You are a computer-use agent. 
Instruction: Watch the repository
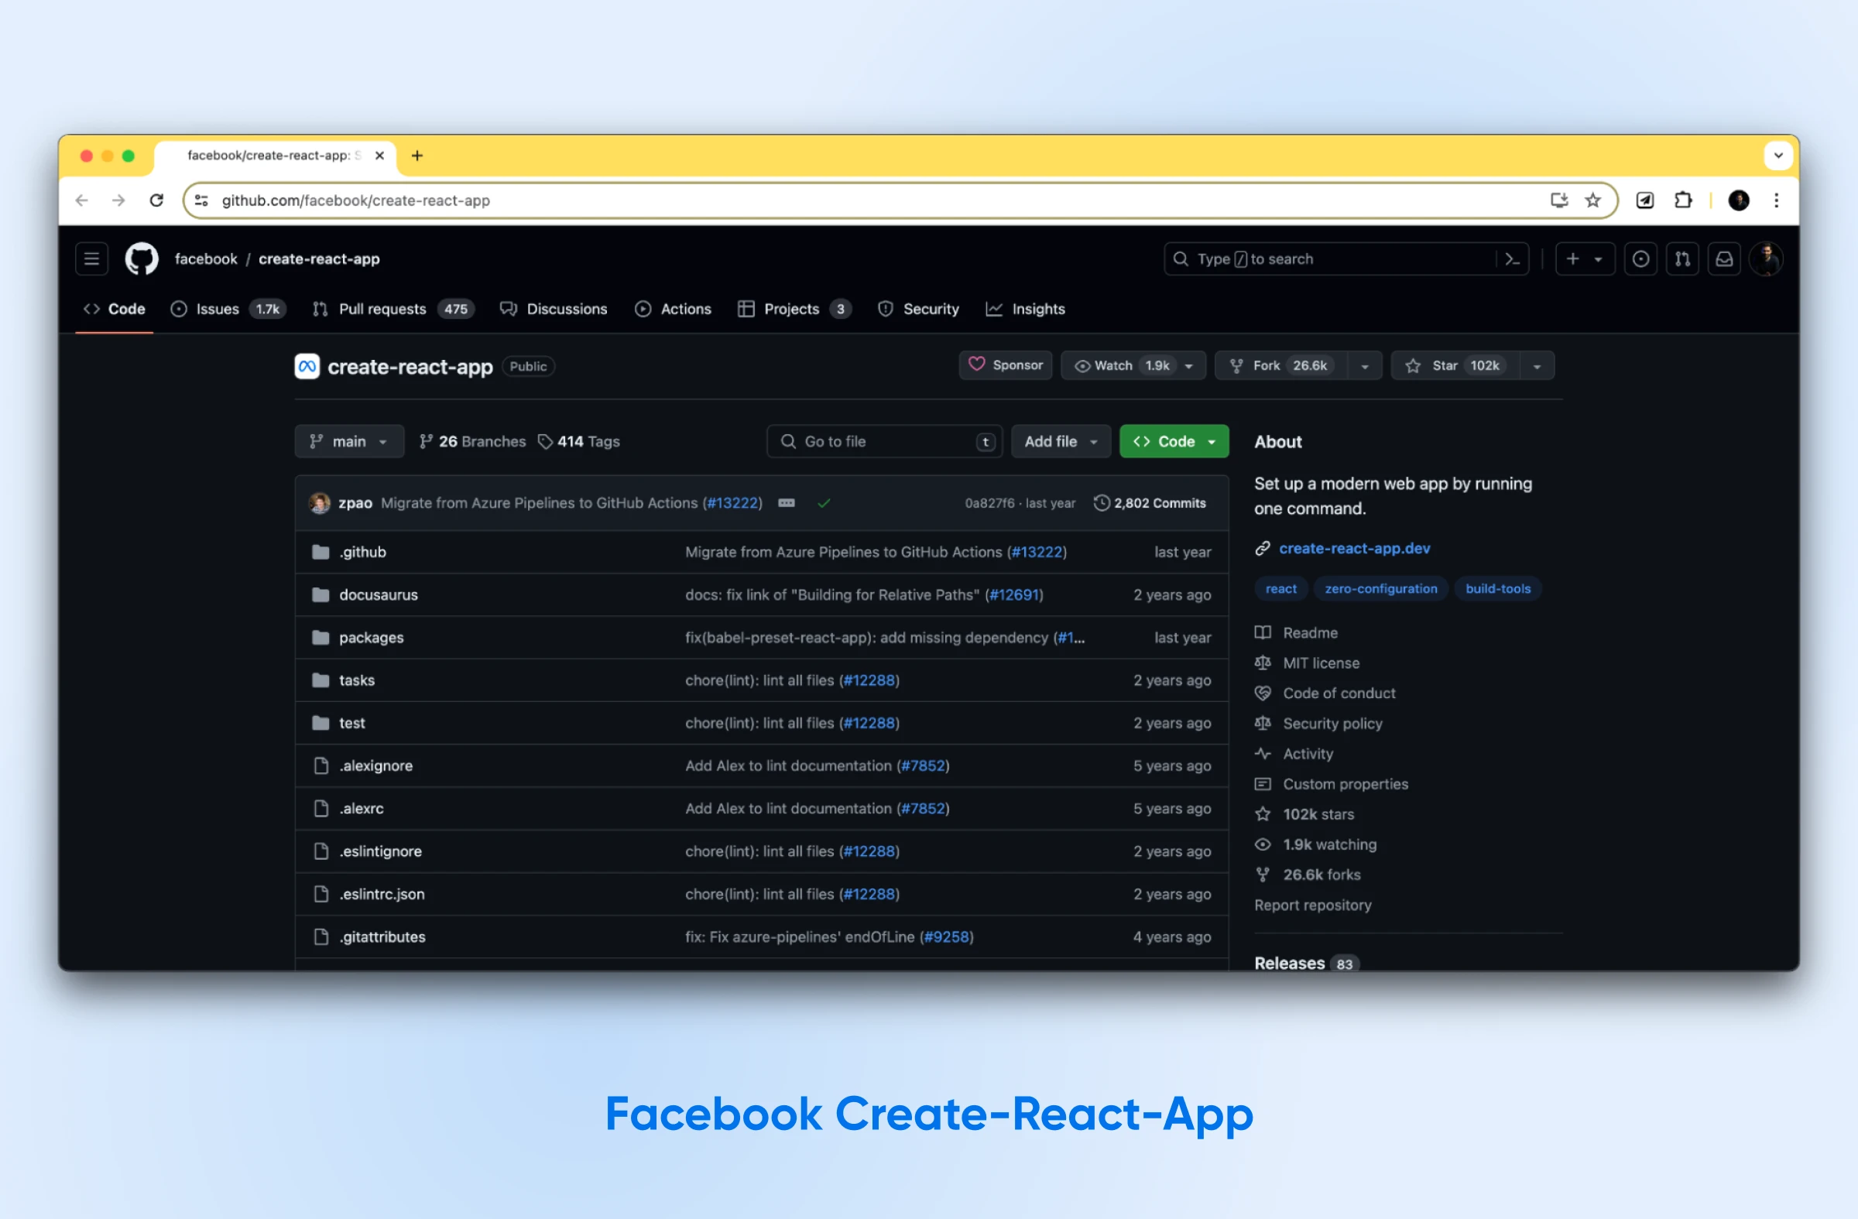[x=1123, y=366]
